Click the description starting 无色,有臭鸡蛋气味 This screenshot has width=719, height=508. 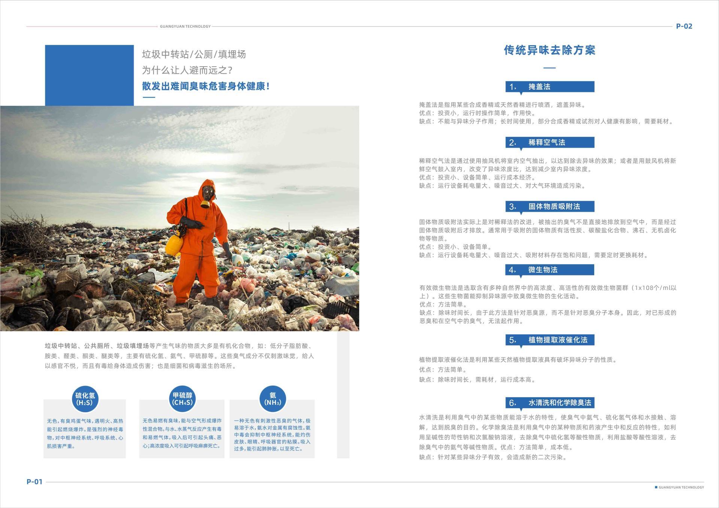[x=85, y=434]
